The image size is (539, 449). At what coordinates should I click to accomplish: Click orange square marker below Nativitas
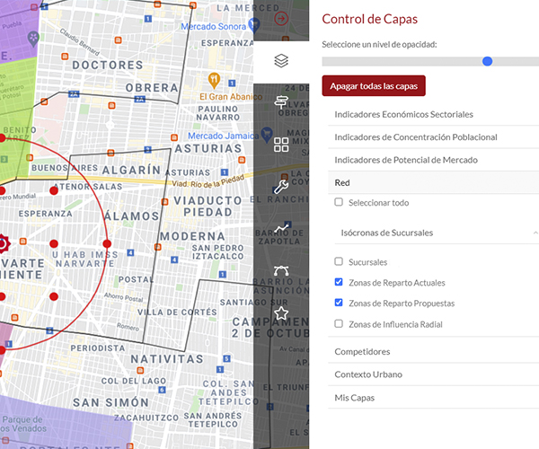140,370
